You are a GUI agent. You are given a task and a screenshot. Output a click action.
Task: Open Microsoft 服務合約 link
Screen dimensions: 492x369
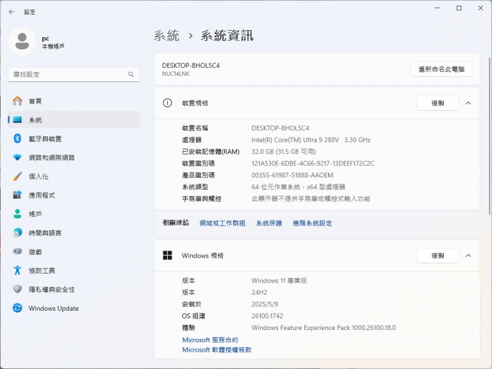coord(210,340)
